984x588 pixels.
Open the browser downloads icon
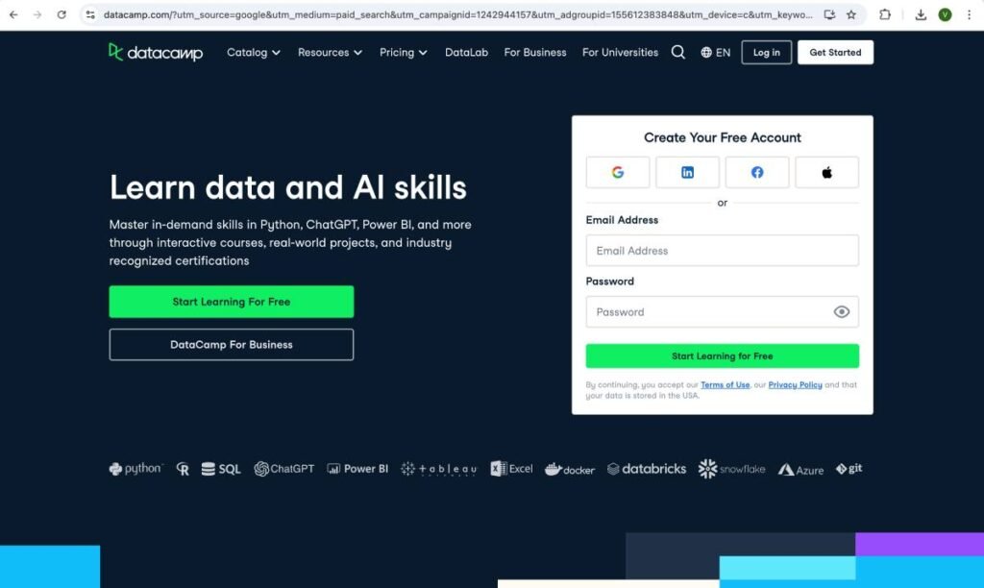(x=921, y=14)
